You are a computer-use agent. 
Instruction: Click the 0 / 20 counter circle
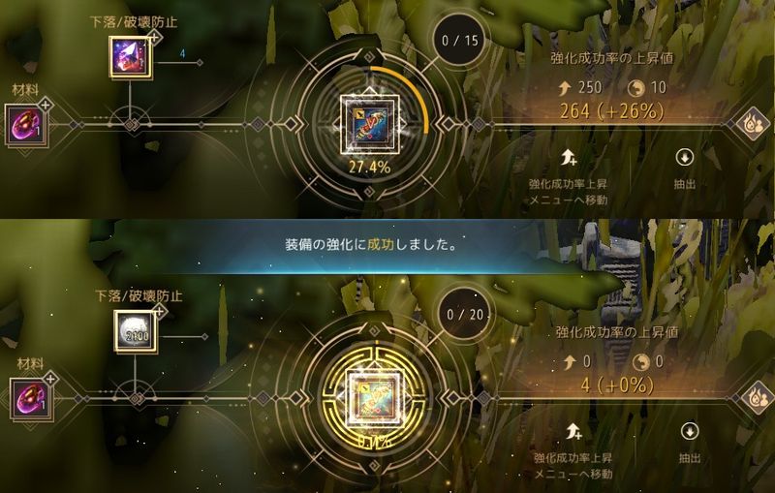point(465,314)
